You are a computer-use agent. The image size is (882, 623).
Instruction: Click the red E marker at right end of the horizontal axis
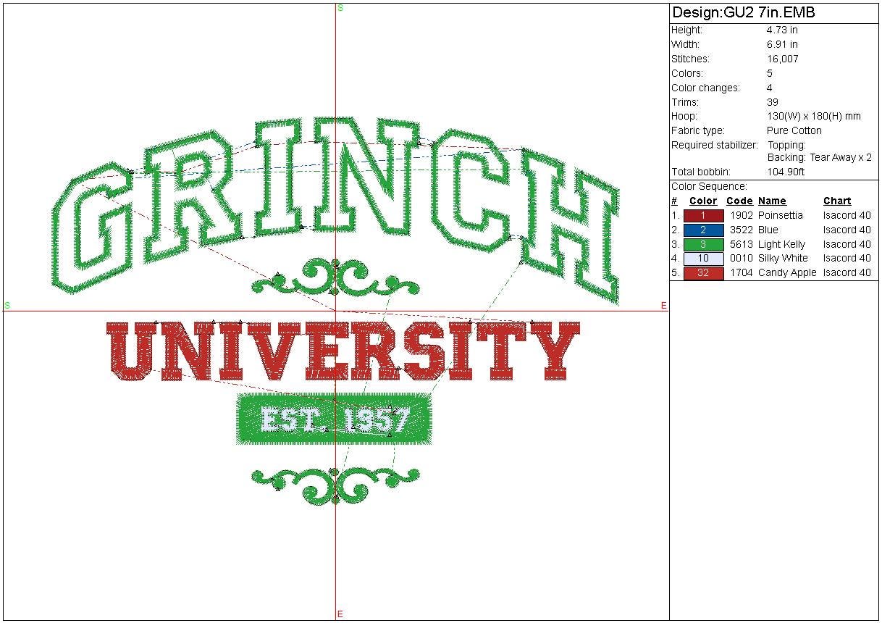(663, 306)
